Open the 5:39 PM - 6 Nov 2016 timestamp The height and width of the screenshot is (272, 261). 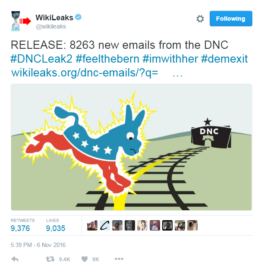click(38, 245)
